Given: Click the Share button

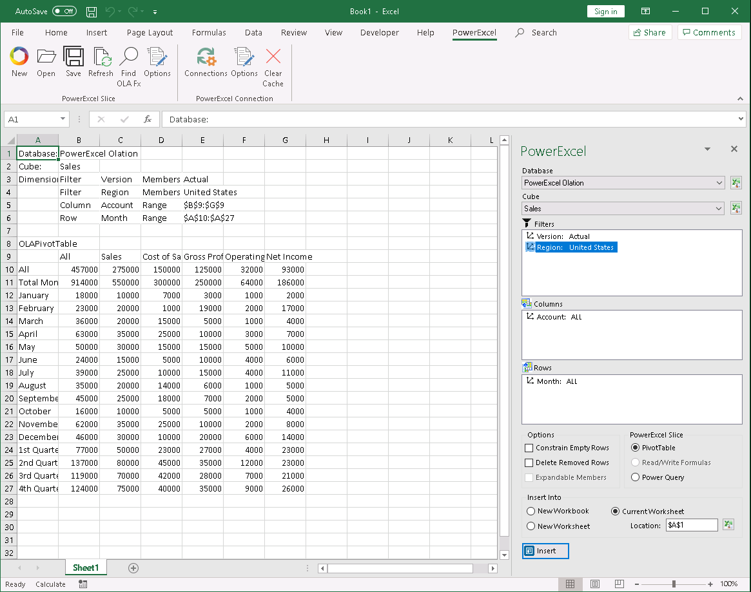Looking at the screenshot, I should [x=650, y=33].
